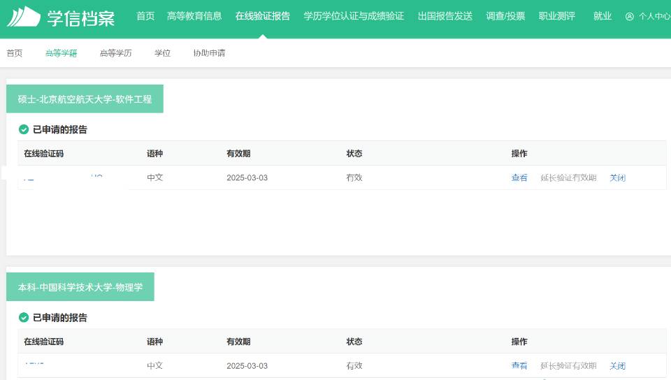671x380 pixels.
Task: Click 有效 status in bachelor's row
Action: (354, 366)
